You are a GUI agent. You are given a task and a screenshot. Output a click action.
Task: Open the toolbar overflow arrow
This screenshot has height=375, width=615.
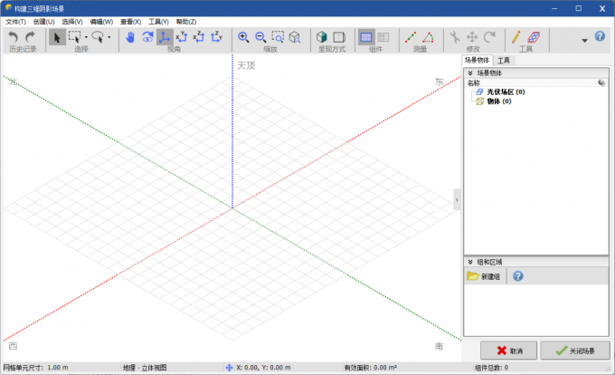(x=584, y=41)
